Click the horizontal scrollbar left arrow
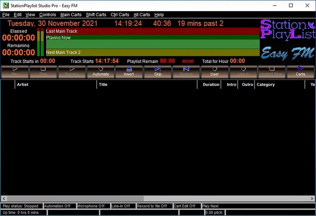This screenshot has height=216, width=316. 4,198
